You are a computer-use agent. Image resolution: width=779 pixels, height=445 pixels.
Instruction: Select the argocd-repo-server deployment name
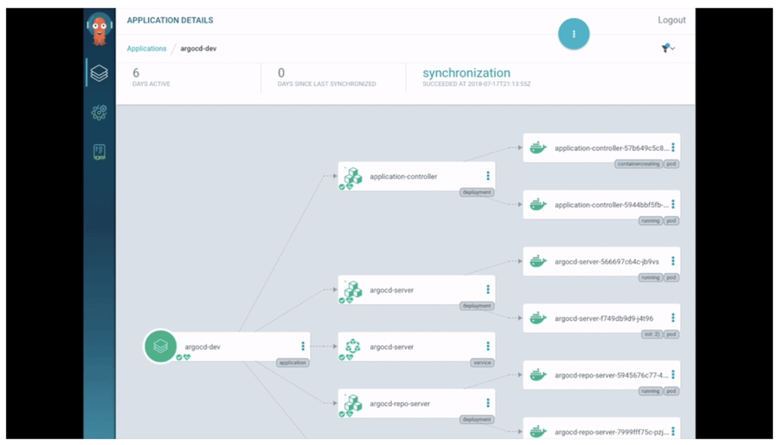(400, 403)
